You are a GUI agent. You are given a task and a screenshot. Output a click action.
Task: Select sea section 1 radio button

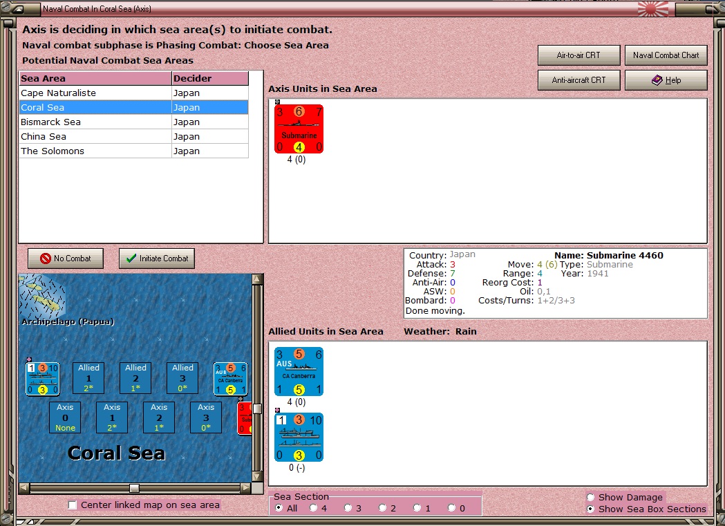[x=417, y=508]
